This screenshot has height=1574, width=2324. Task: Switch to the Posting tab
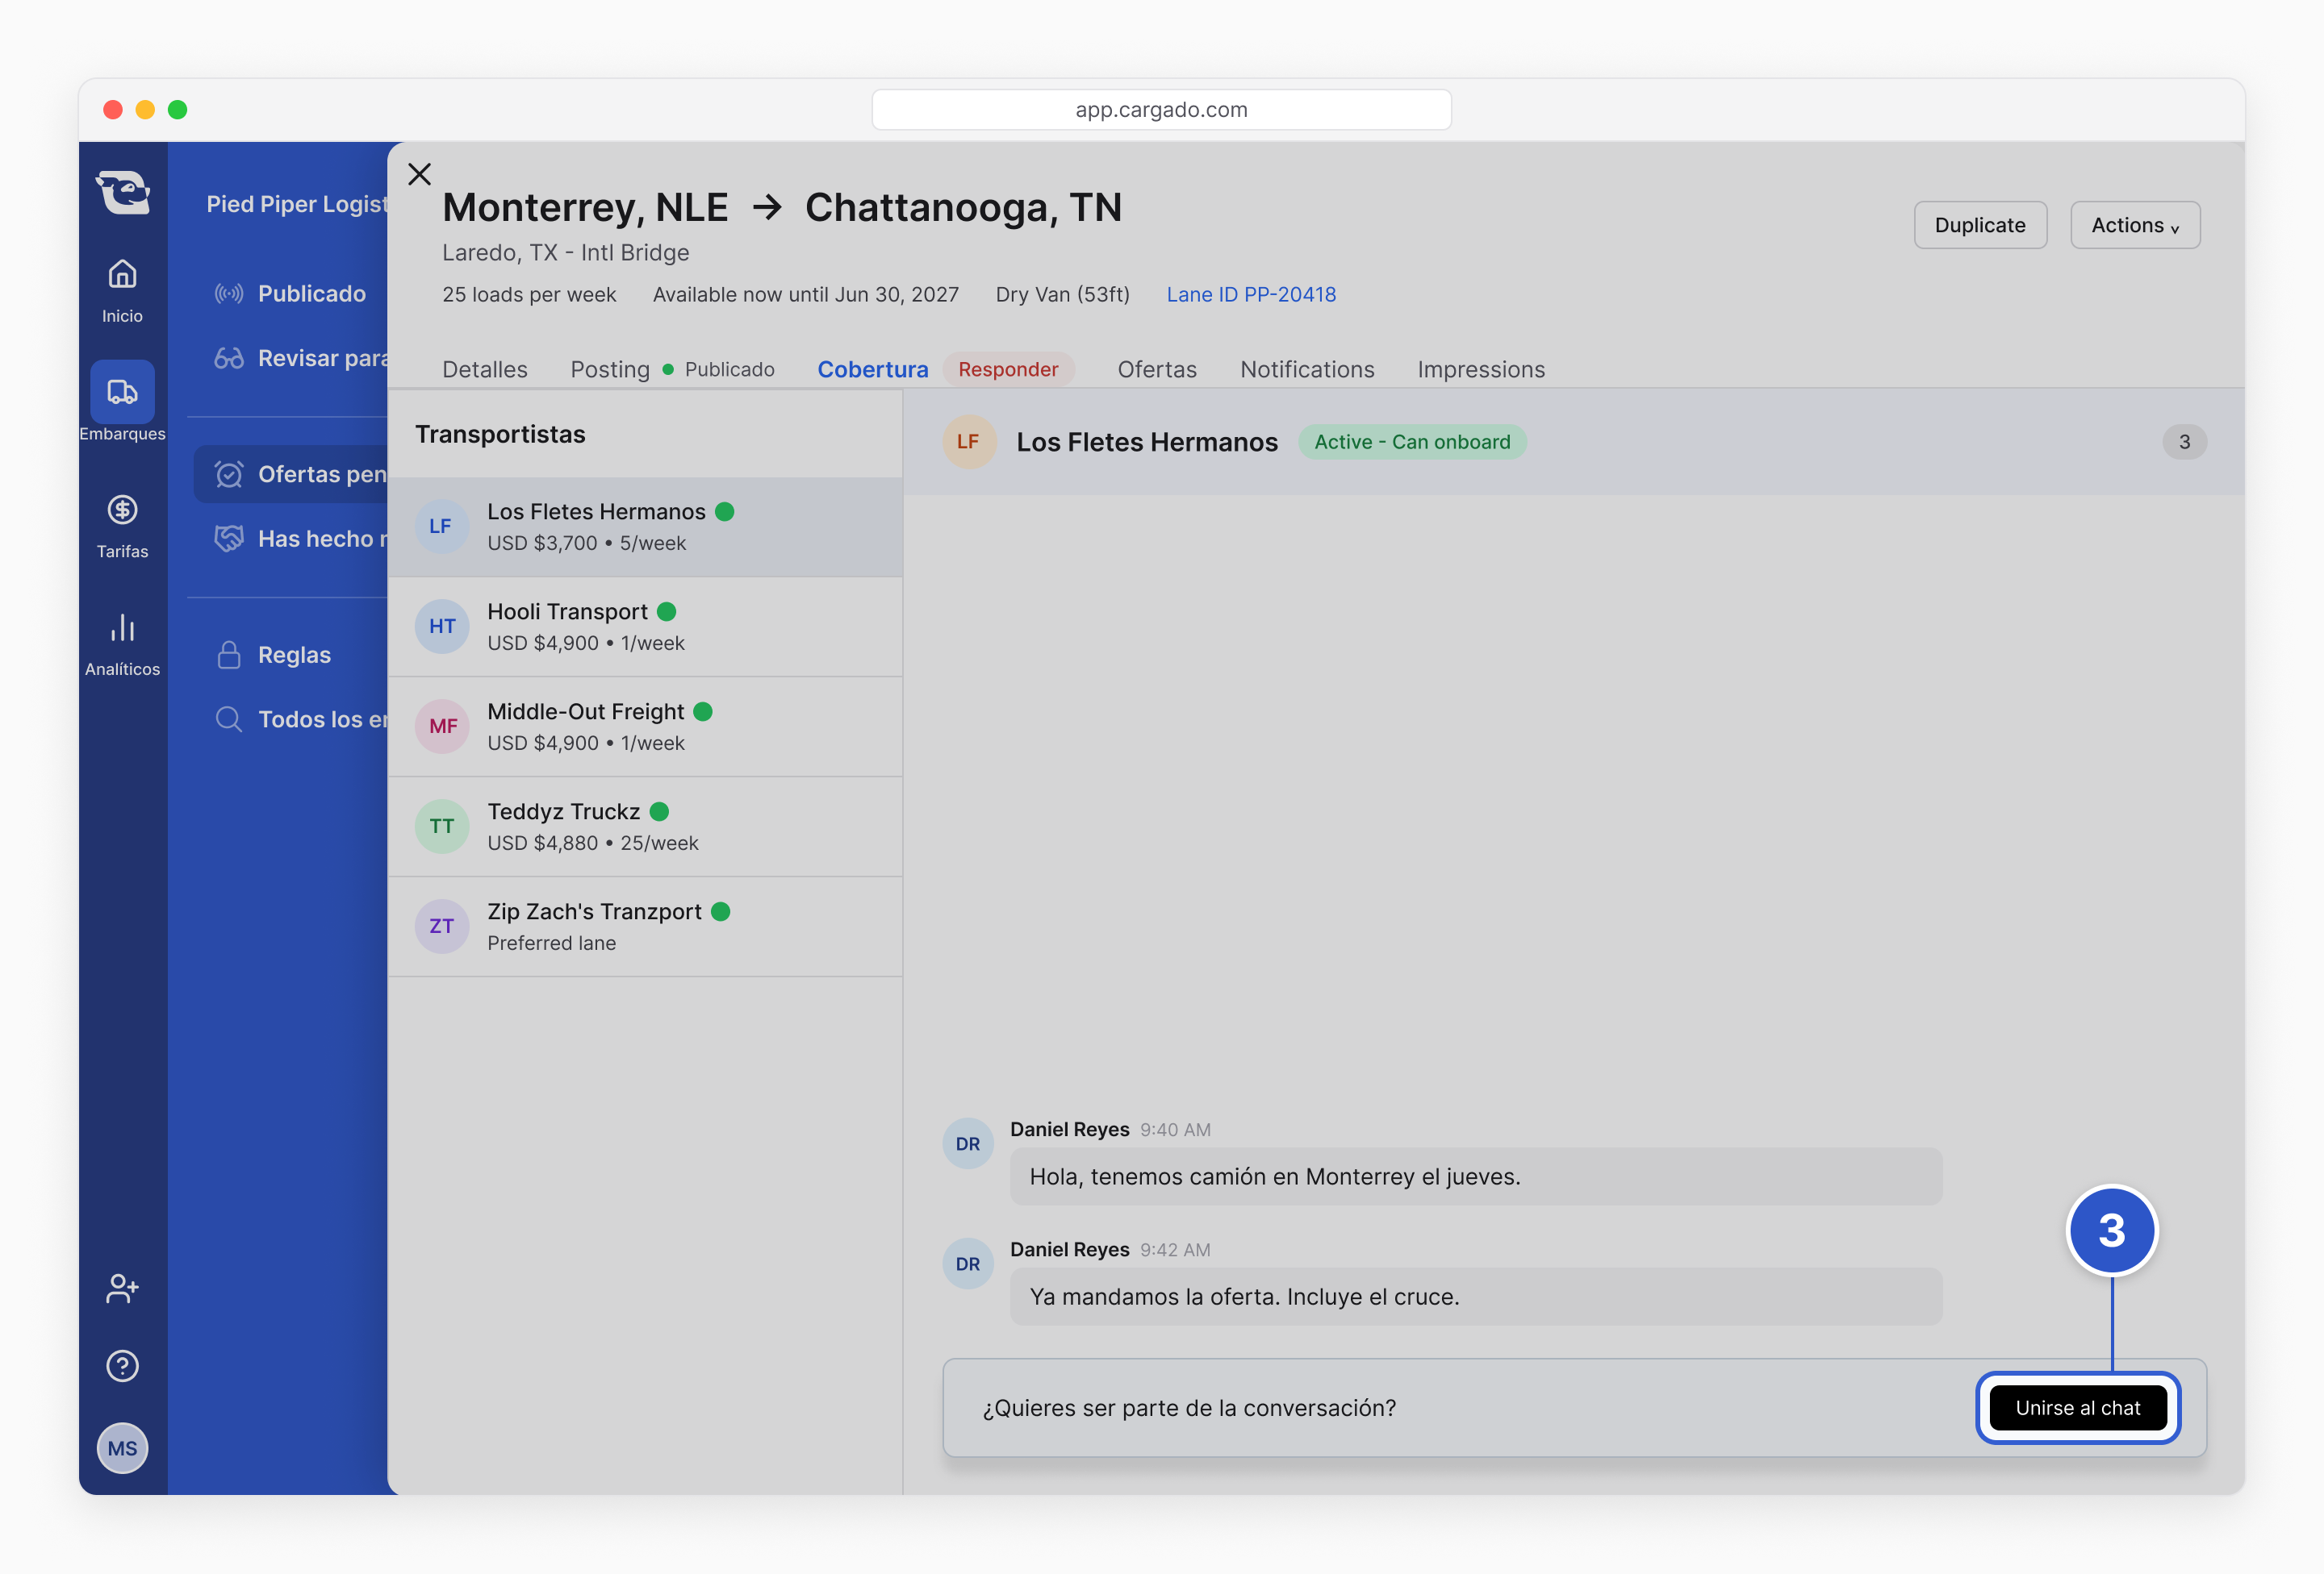click(x=610, y=369)
